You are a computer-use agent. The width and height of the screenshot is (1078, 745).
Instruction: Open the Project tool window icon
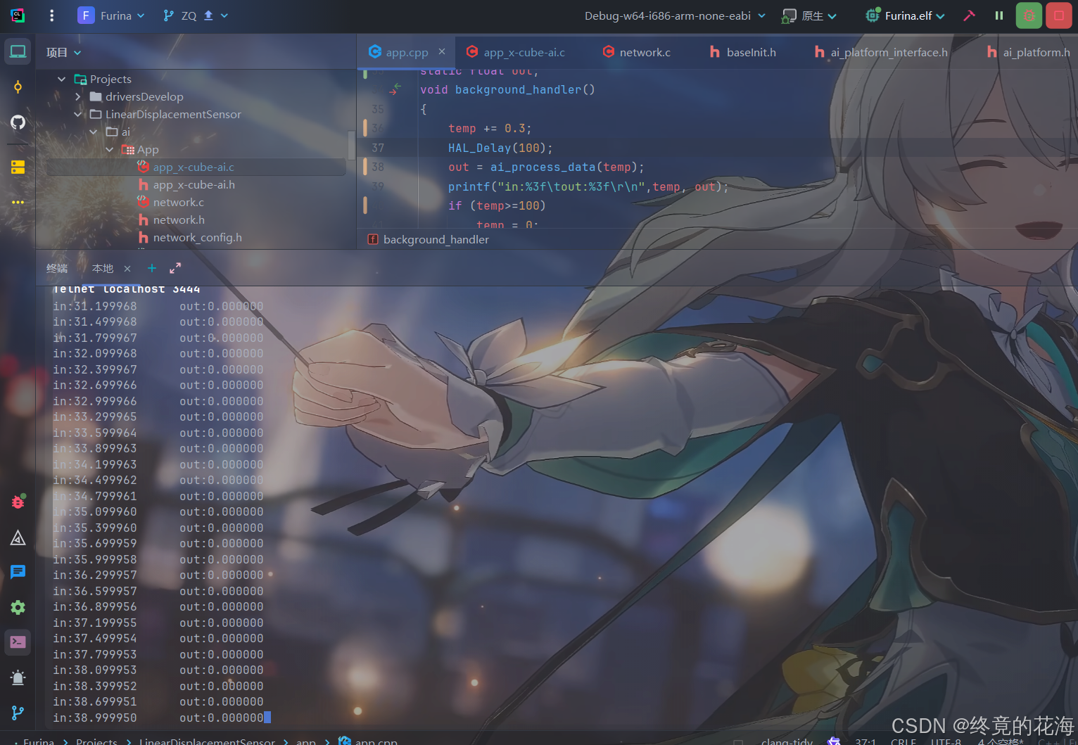coord(18,51)
